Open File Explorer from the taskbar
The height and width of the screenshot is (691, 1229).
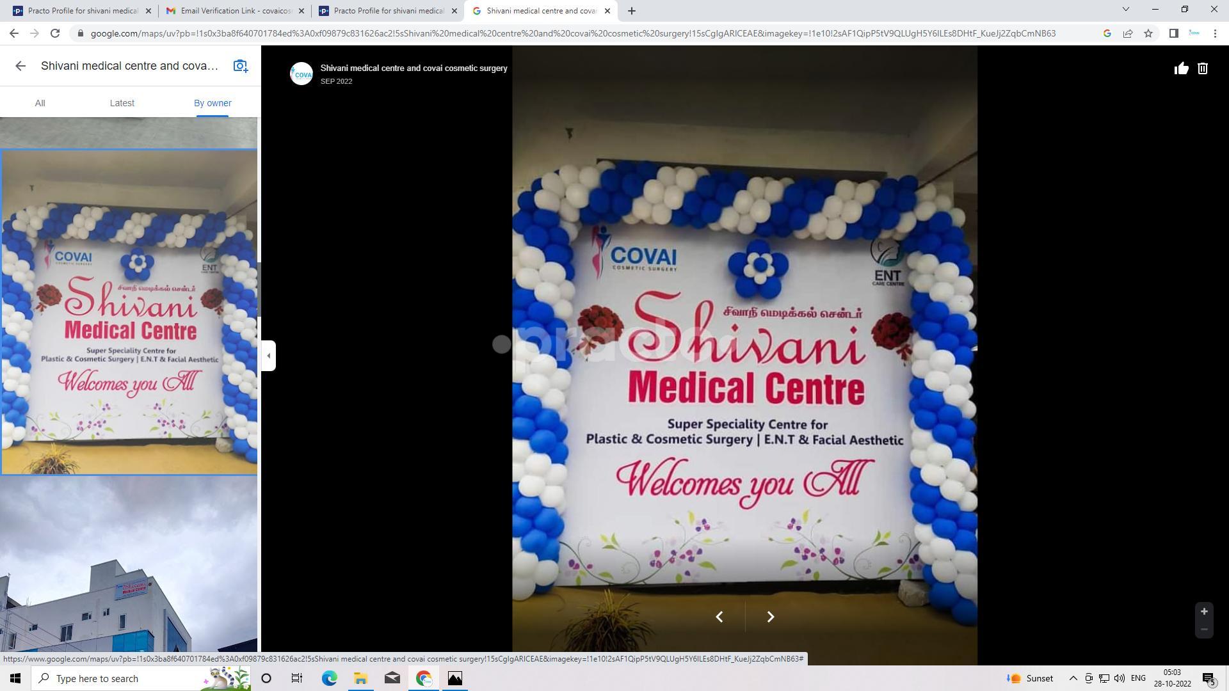360,678
